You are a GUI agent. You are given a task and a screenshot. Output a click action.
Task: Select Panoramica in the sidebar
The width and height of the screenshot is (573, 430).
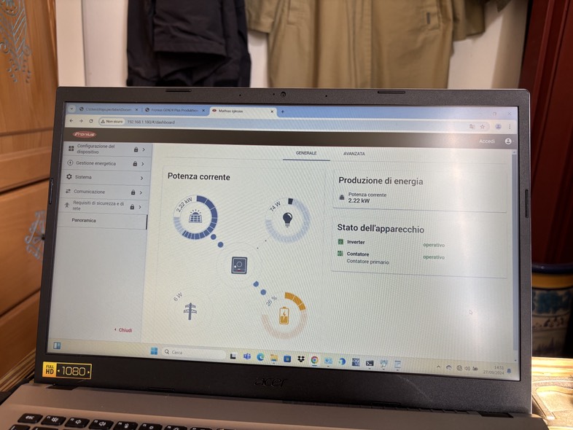click(x=84, y=220)
